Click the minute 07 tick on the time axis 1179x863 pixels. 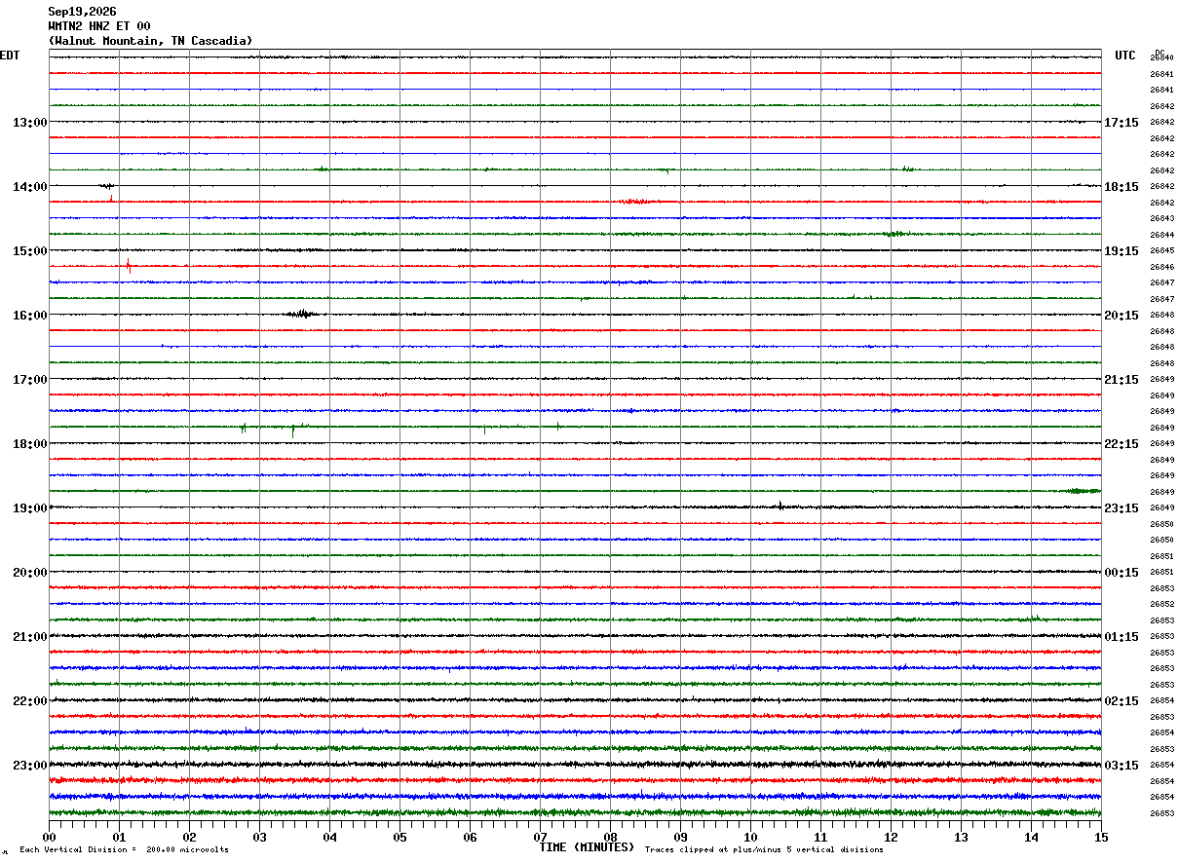(541, 837)
